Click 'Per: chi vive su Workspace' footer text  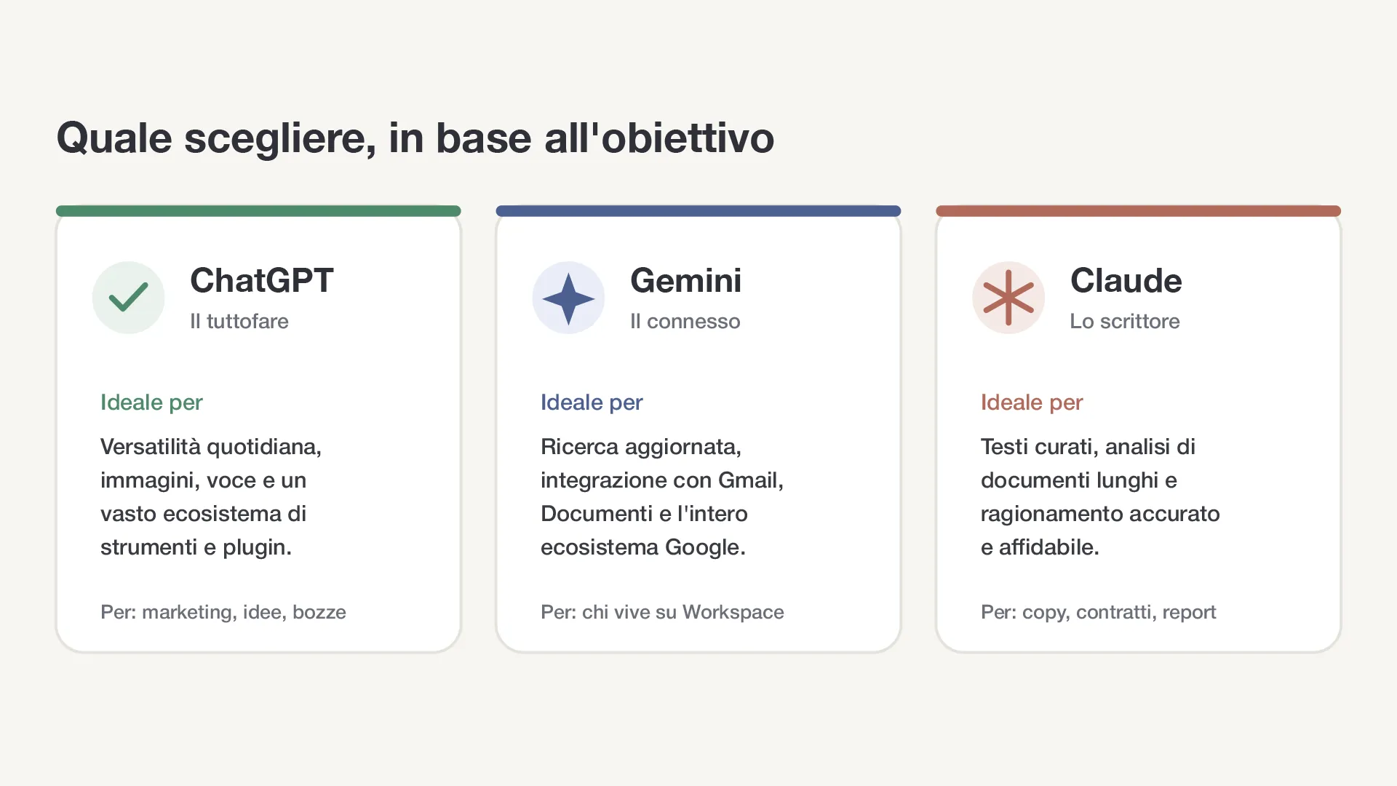(662, 612)
